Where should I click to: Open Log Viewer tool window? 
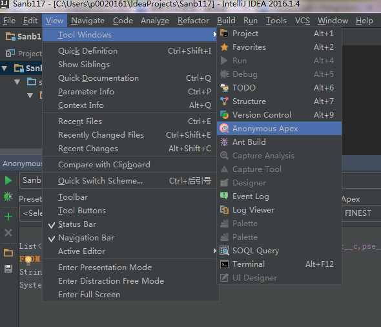click(279, 210)
